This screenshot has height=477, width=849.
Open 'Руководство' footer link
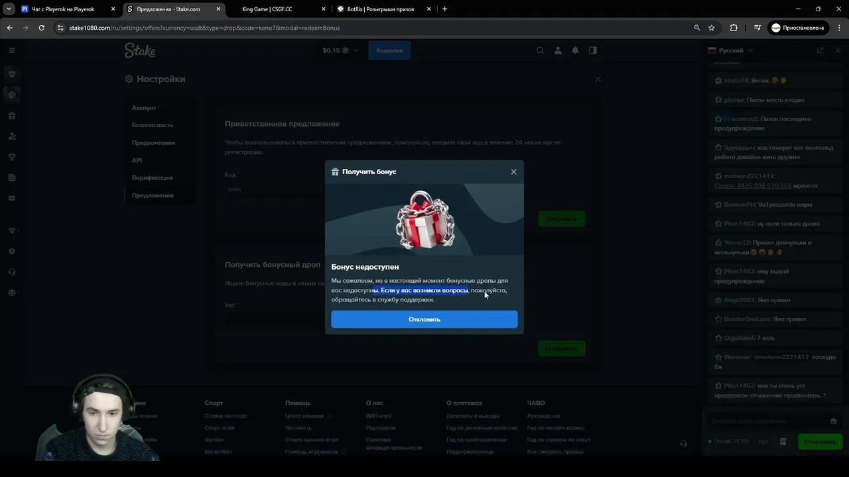point(544,416)
